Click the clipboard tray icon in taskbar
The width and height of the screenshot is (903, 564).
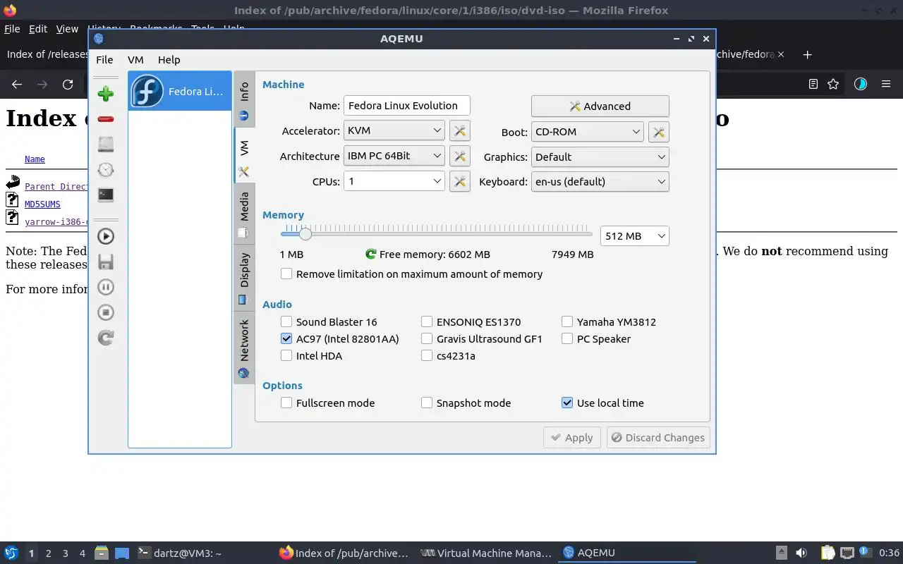point(828,553)
